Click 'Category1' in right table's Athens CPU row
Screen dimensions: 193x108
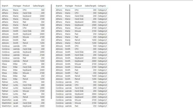pyautogui.click(x=102, y=10)
